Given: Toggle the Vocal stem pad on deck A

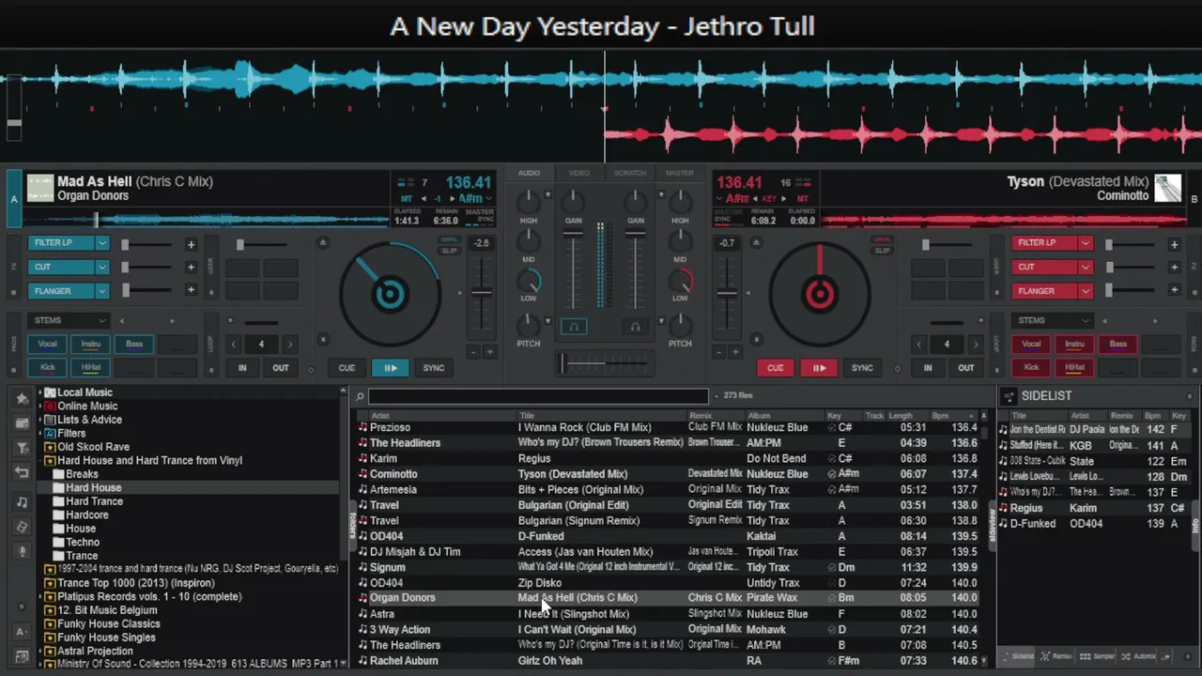Looking at the screenshot, I should tap(47, 345).
